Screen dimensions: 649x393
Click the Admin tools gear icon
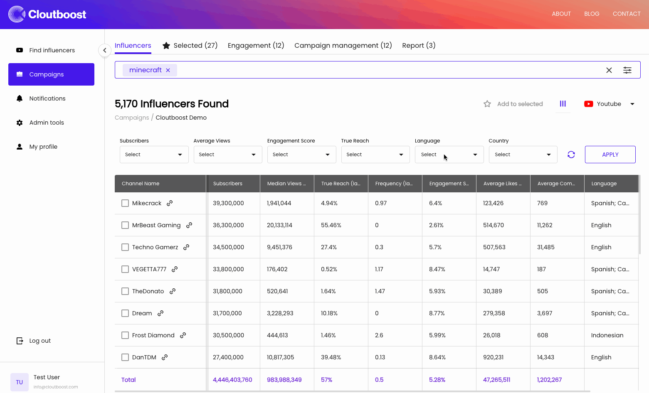20,123
